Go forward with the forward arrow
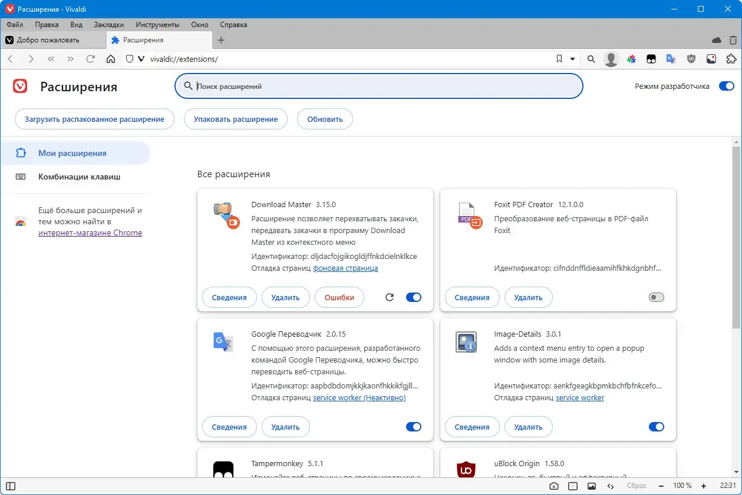The width and height of the screenshot is (742, 495). [31, 59]
